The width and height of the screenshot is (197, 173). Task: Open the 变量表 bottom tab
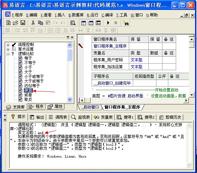[103, 117]
